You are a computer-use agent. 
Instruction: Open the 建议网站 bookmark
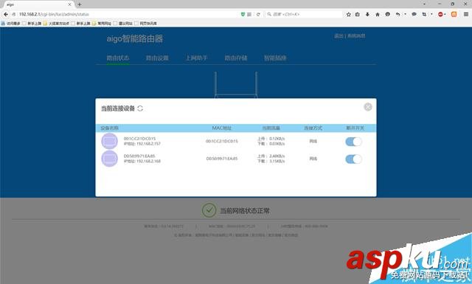click(123, 23)
